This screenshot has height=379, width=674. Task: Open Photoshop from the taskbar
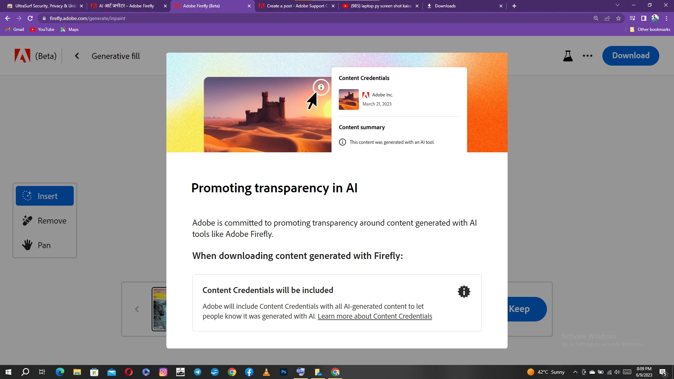click(283, 372)
